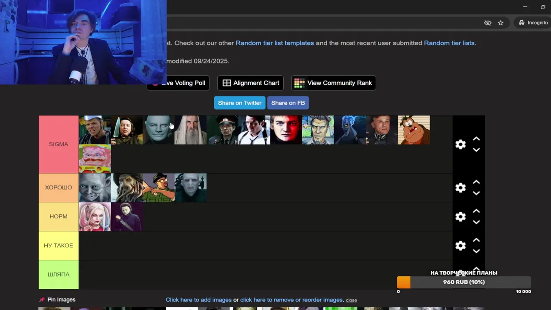Select the blue-faced bald character in SIGMA
Viewport: 551px width, 310px height.
tap(158, 130)
